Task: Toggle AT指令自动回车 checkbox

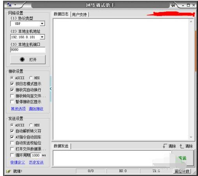Action: tap(12, 137)
